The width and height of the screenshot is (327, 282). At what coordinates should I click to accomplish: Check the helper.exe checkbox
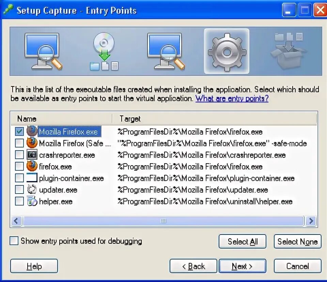pyautogui.click(x=19, y=201)
